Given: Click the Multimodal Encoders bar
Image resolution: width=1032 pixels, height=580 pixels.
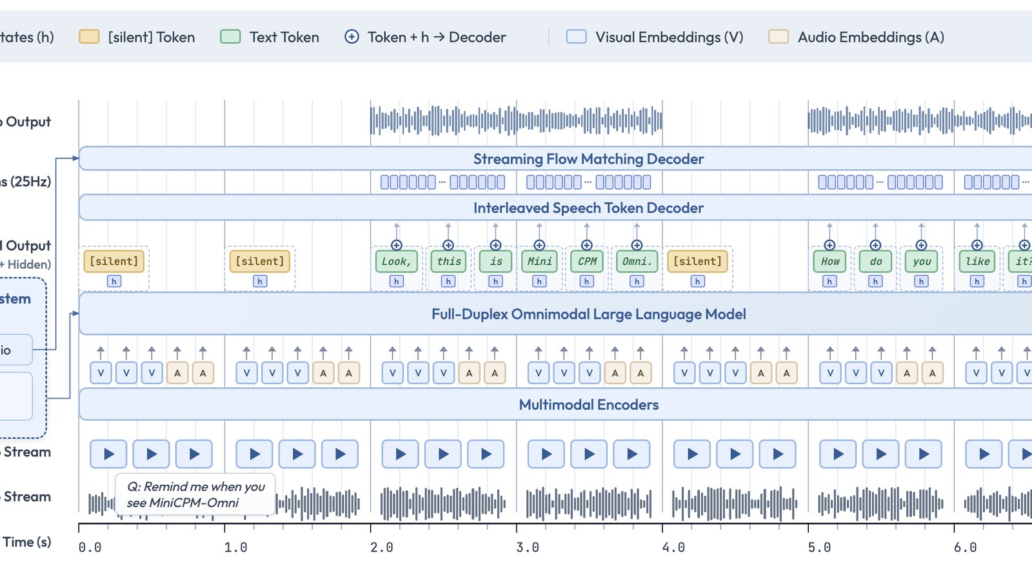Looking at the screenshot, I should pyautogui.click(x=555, y=404).
